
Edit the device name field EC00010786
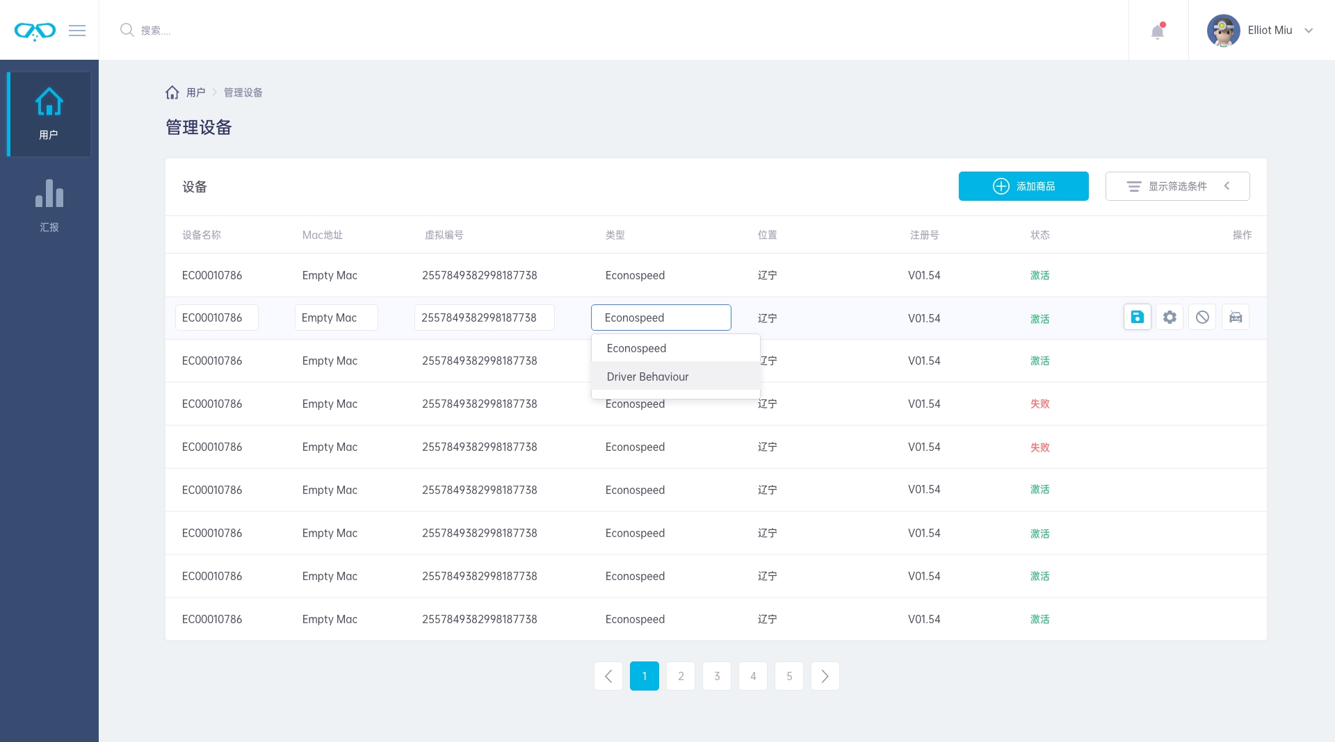(216, 318)
